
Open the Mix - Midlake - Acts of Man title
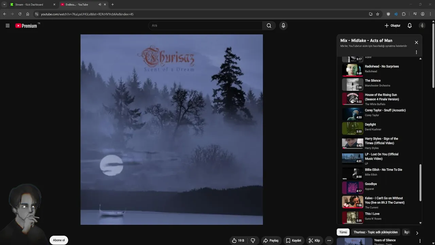pos(366,40)
